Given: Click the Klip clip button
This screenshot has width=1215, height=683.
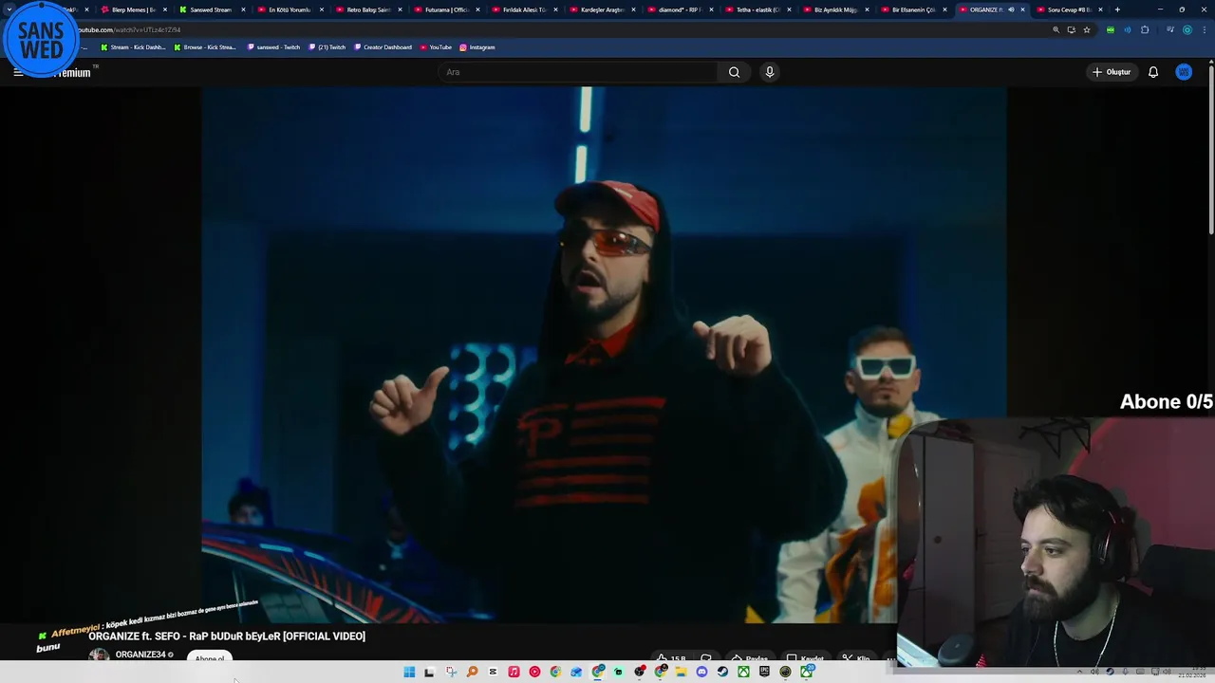Looking at the screenshot, I should click(x=856, y=657).
